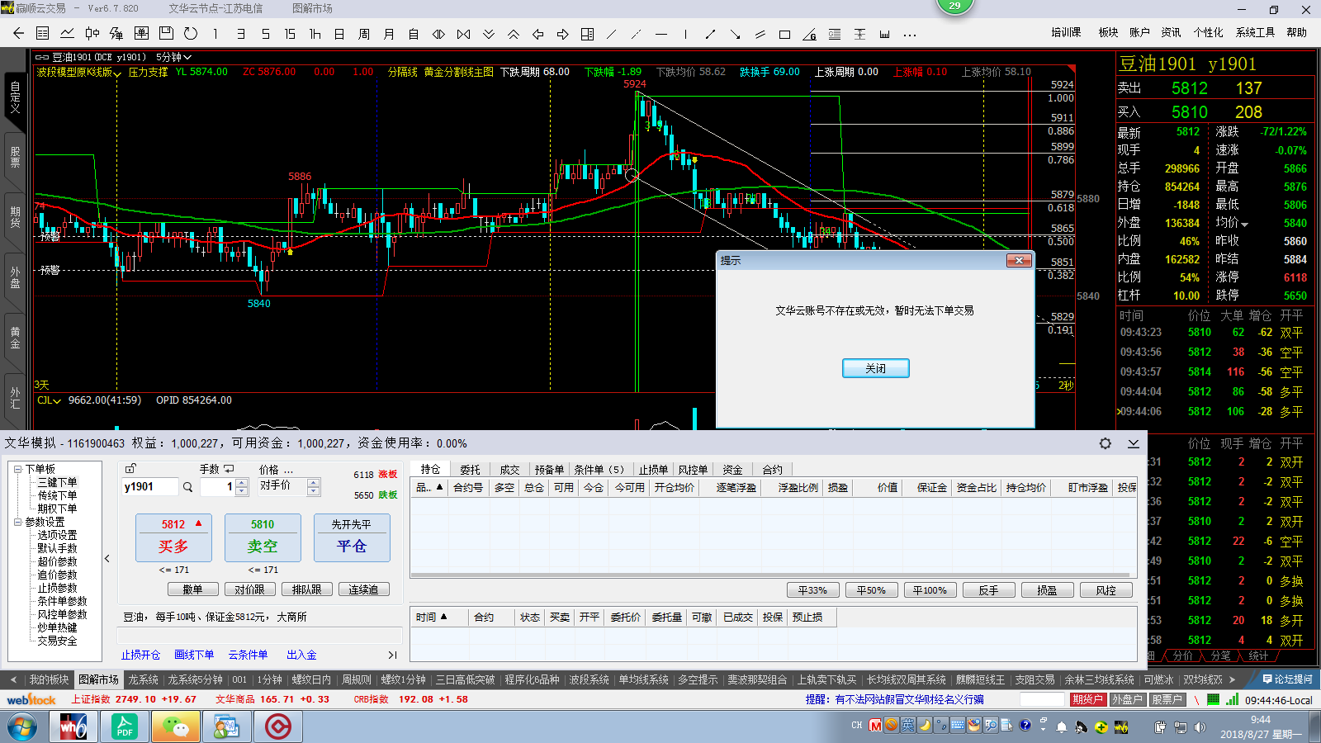Increase 手数 quantity with up stepper
Viewport: 1321px width, 743px height.
242,483
